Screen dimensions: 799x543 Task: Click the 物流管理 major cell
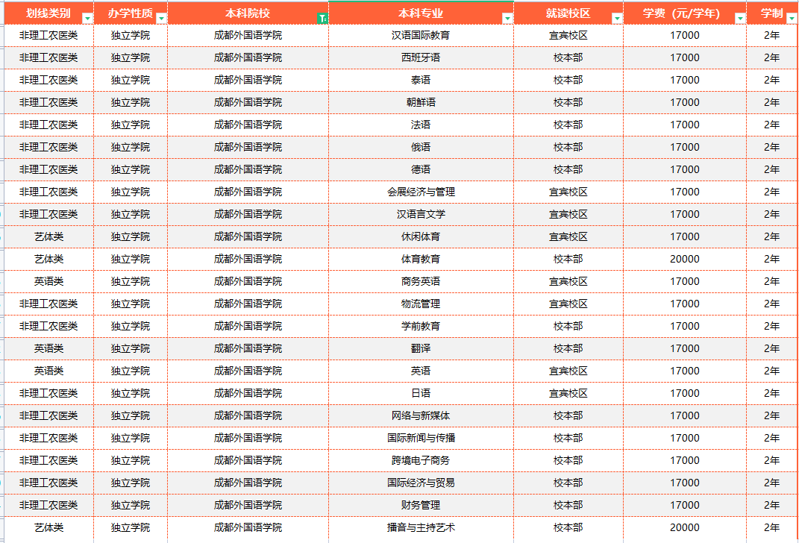421,304
